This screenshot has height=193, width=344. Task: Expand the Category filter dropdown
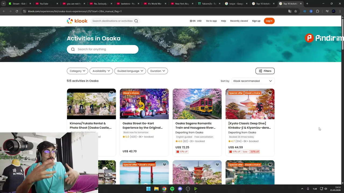(x=77, y=71)
